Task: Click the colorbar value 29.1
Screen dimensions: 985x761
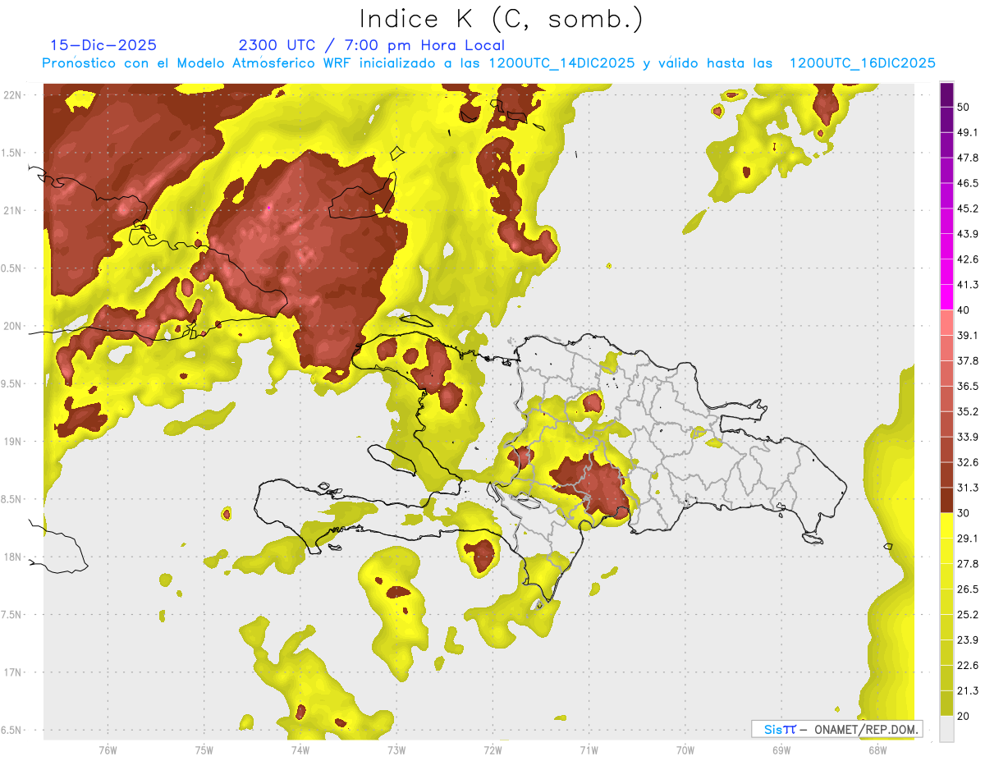Action: (969, 539)
